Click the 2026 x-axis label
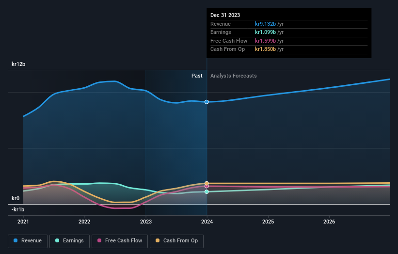This screenshot has width=398, height=254. click(x=329, y=222)
